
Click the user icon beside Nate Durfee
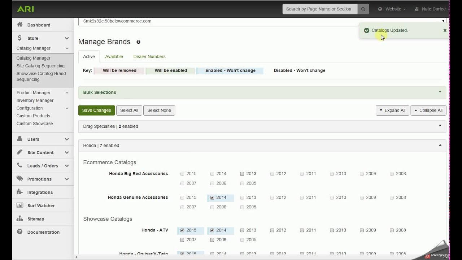(x=417, y=9)
